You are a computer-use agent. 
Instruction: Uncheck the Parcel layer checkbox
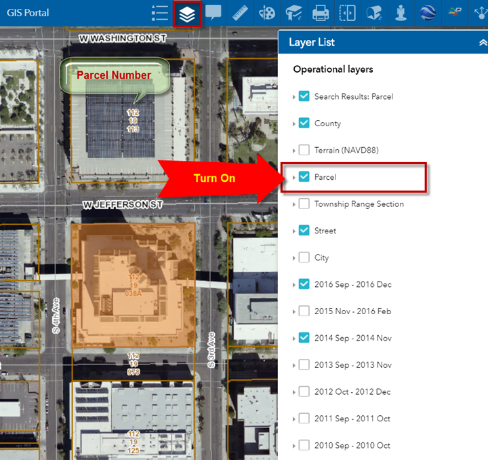304,177
